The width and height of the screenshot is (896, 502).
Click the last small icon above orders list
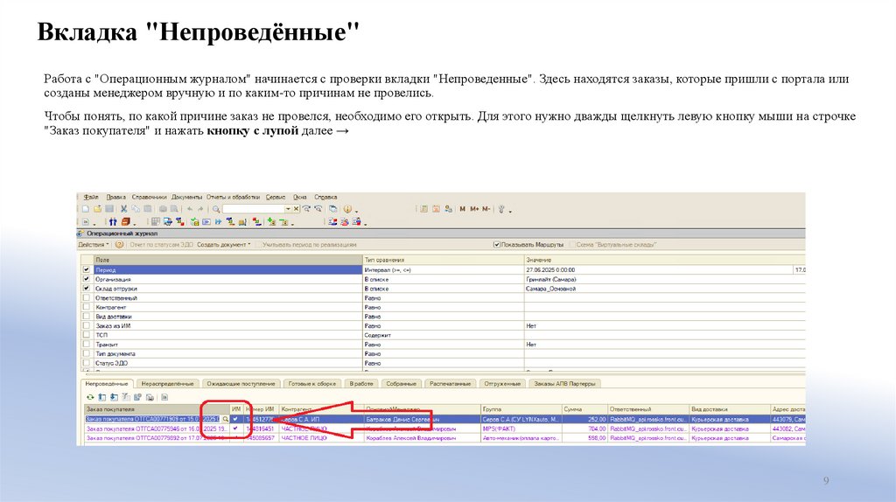pyautogui.click(x=164, y=397)
